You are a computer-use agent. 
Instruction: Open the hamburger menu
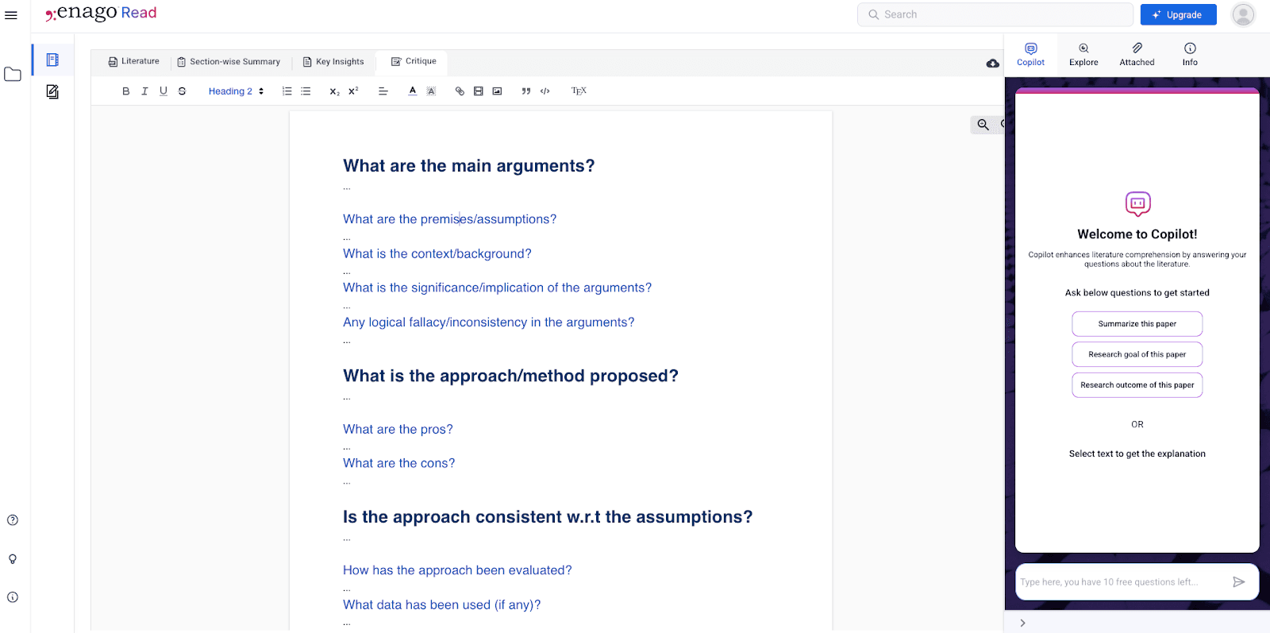click(x=11, y=15)
